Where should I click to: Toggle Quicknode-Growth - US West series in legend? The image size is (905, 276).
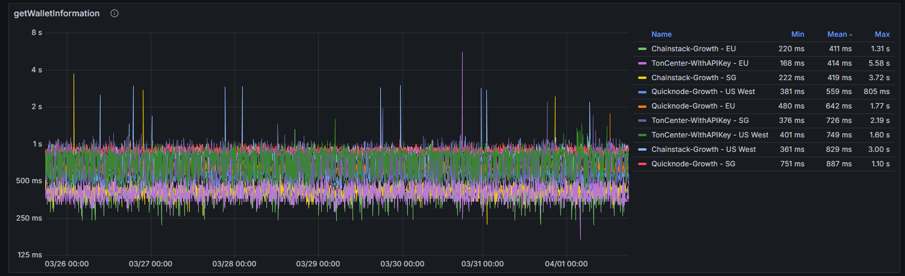click(703, 92)
